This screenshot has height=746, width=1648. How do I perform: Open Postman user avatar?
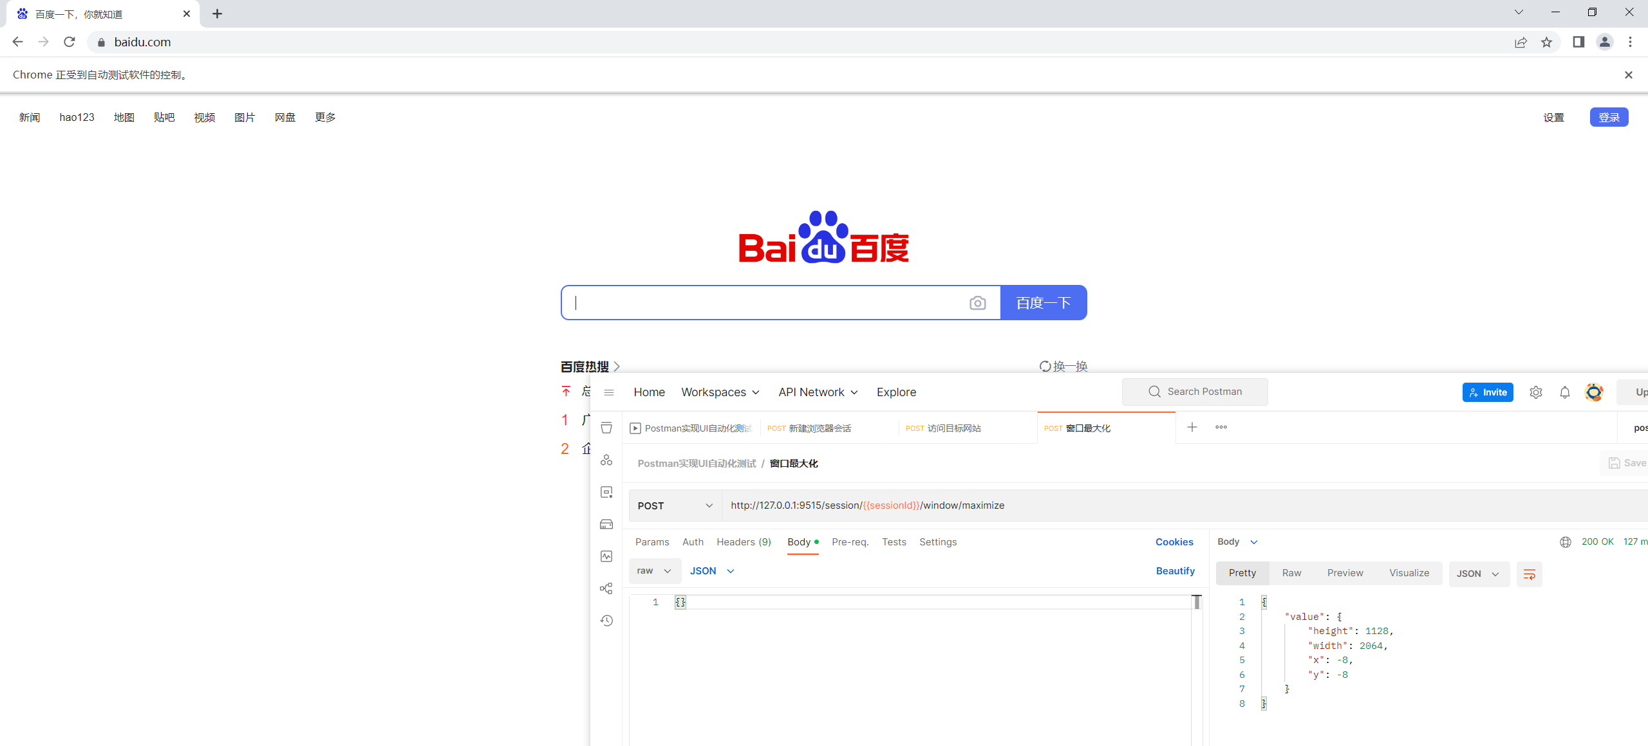(x=1594, y=392)
